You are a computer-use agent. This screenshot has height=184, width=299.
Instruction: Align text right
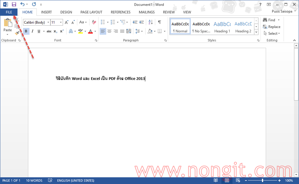116,31
